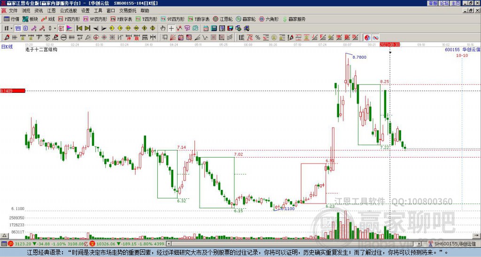
Task: Click the status bar grid icon
Action: point(4,244)
